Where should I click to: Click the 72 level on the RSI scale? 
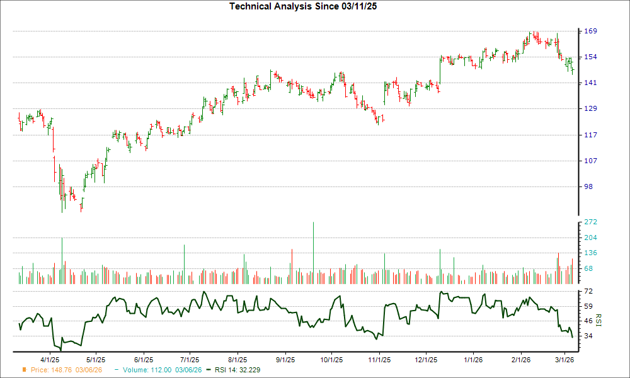(x=588, y=291)
